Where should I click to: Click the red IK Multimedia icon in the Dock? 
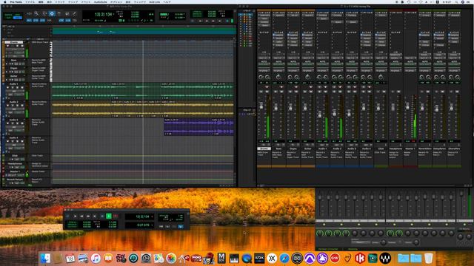click(x=360, y=258)
